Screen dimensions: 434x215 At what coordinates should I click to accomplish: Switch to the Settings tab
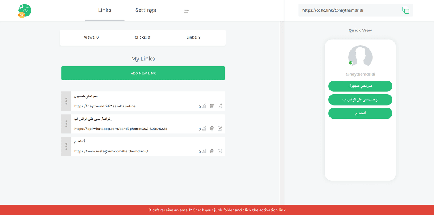[x=145, y=10]
